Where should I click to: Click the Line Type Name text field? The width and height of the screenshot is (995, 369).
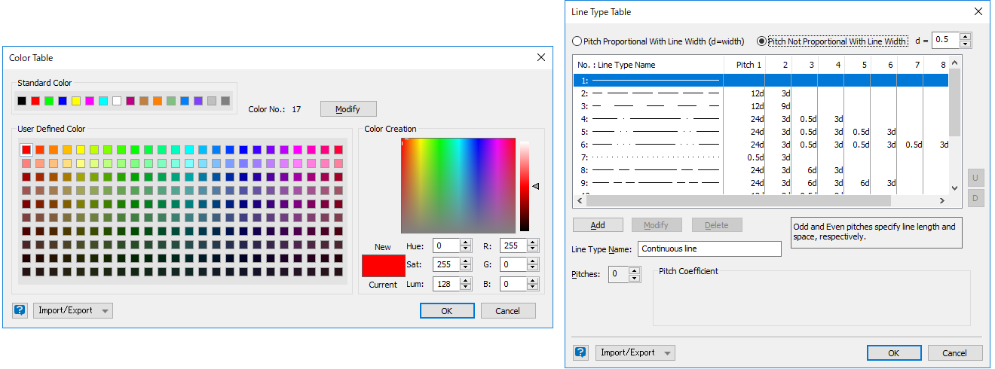pos(709,249)
